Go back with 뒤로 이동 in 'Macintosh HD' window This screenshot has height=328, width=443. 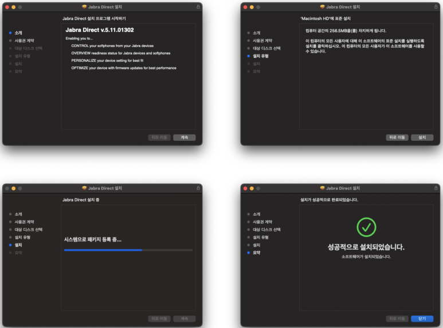(397, 137)
